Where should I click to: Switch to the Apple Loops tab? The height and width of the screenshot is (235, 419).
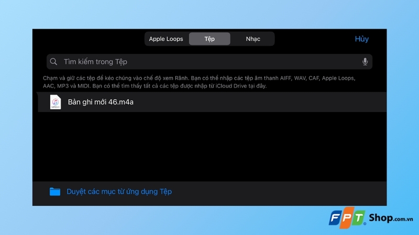(x=166, y=39)
